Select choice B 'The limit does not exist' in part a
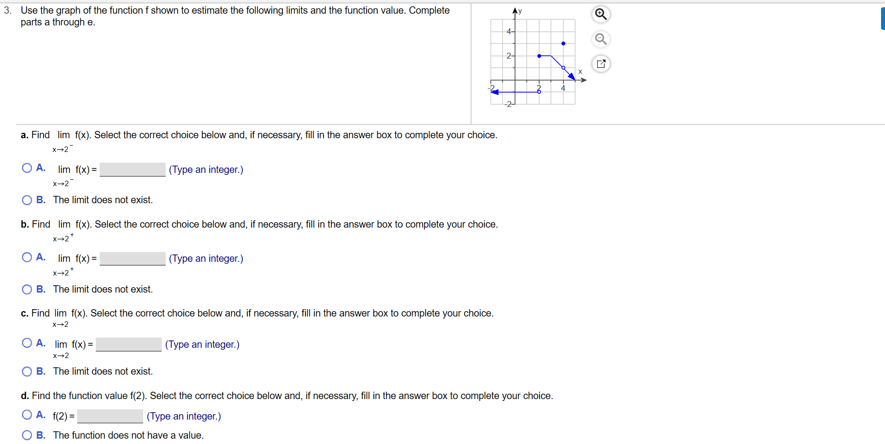Image resolution: width=885 pixels, height=444 pixels. coord(27,200)
